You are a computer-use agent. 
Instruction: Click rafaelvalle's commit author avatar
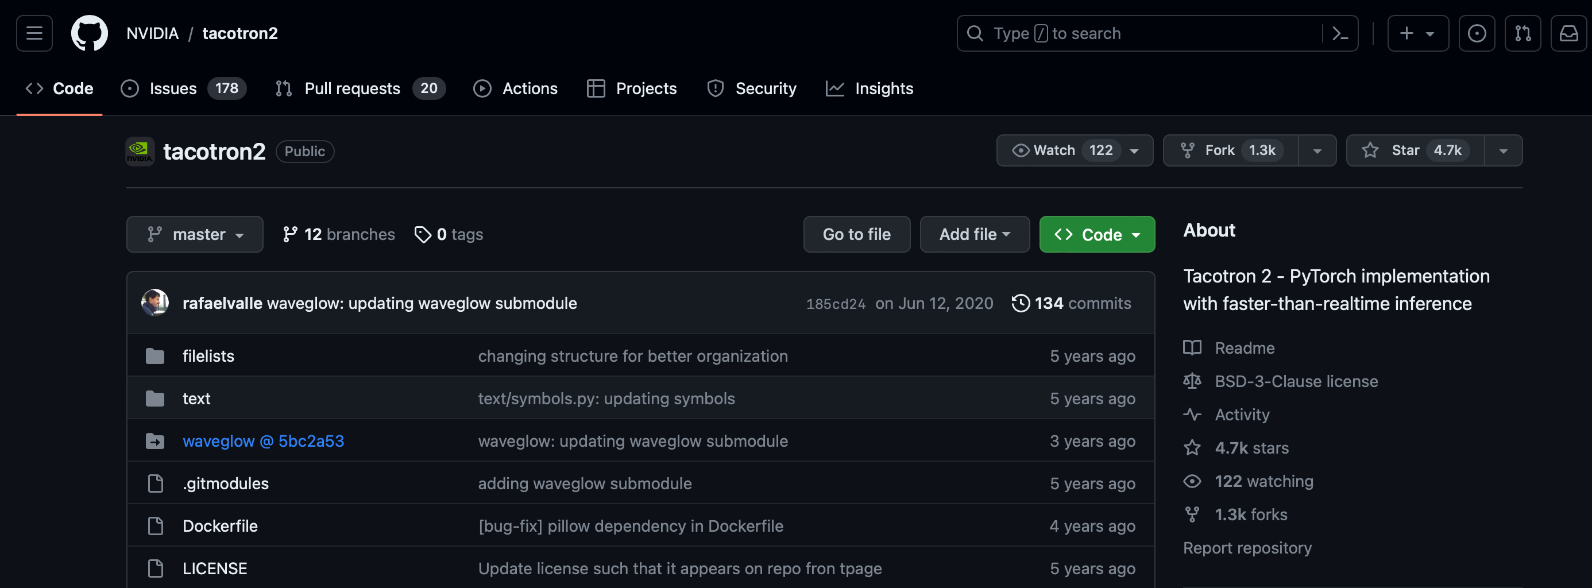(x=154, y=303)
